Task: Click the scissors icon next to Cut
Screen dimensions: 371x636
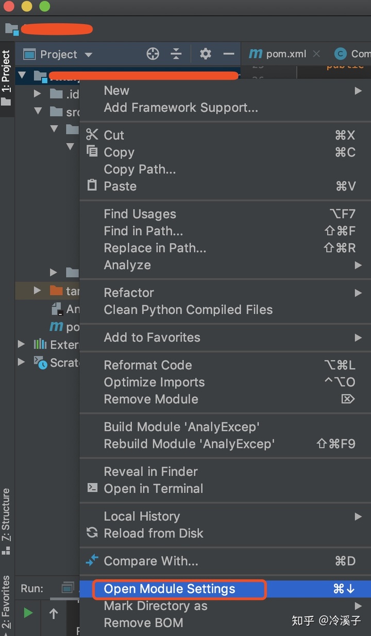Action: pyautogui.click(x=91, y=135)
